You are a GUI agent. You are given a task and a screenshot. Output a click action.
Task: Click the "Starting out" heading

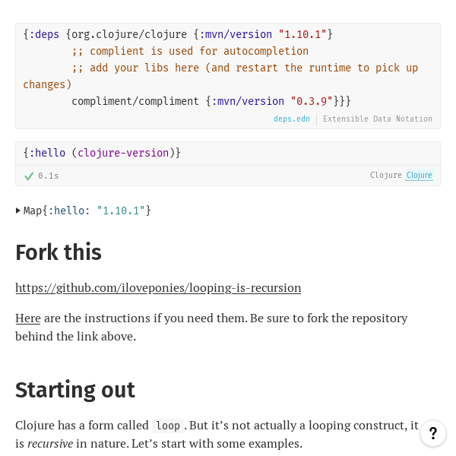pyautogui.click(x=75, y=390)
